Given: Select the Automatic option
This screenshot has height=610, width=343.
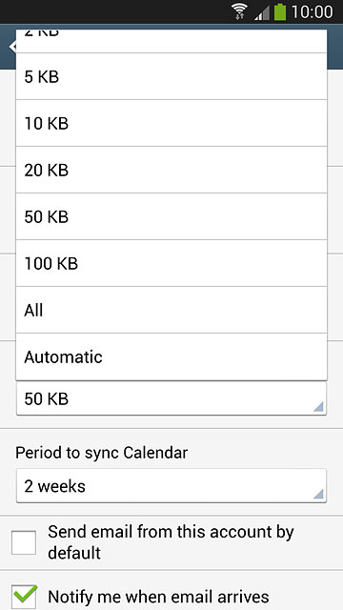Looking at the screenshot, I should pos(171,356).
